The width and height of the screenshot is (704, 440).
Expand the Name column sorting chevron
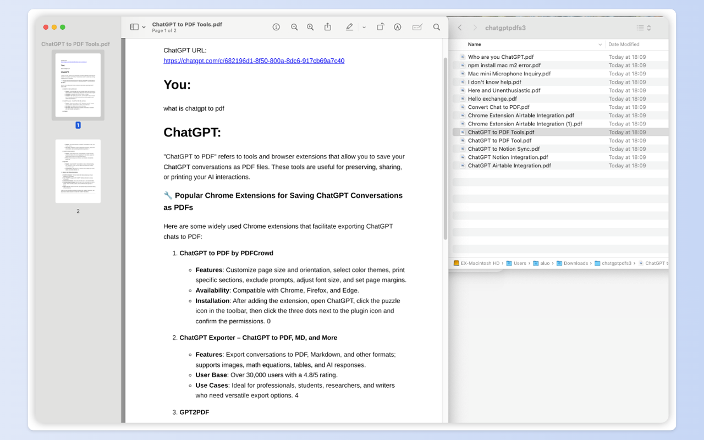(601, 44)
